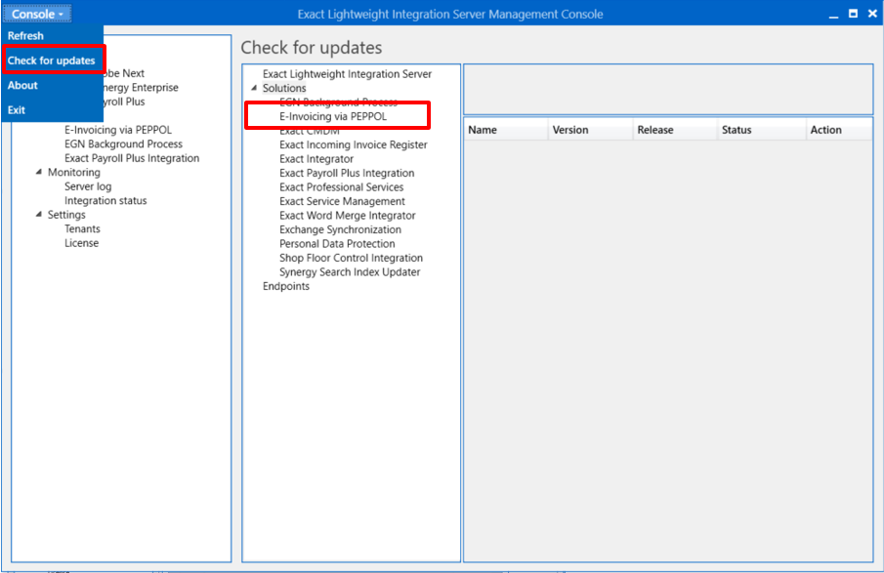Open Exact Payroll Plus Integration in left navigation
This screenshot has height=573, width=884.
click(x=131, y=158)
